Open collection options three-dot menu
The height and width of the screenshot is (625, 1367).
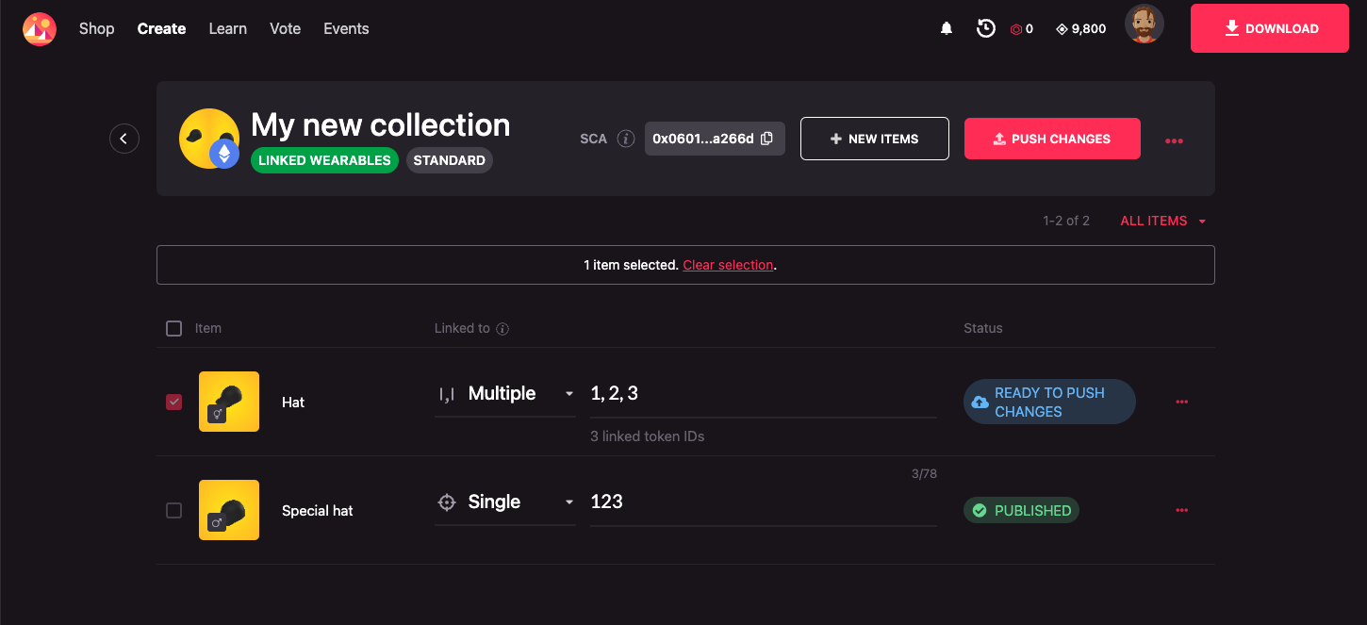(x=1174, y=140)
